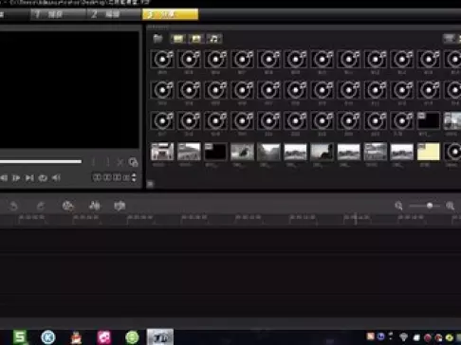Image resolution: width=461 pixels, height=345 pixels.
Task: Click the undo arrow in timeline toolbar
Action: coord(13,207)
